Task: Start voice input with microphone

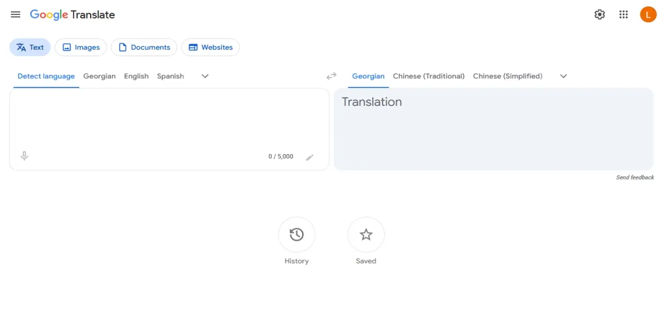Action: (x=24, y=156)
